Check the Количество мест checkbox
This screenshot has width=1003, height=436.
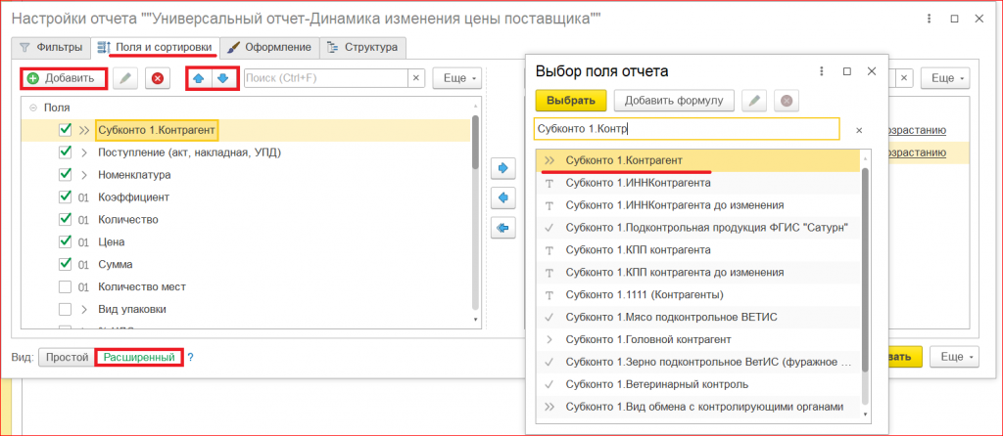[65, 286]
